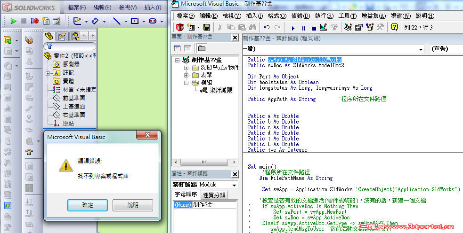Screen dimensions: 463x233
Task: Open the Insert UserForm dropdown arrow
Action: tap(198, 28)
